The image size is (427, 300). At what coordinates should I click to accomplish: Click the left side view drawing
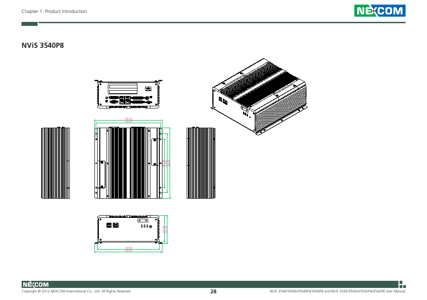tap(56, 163)
